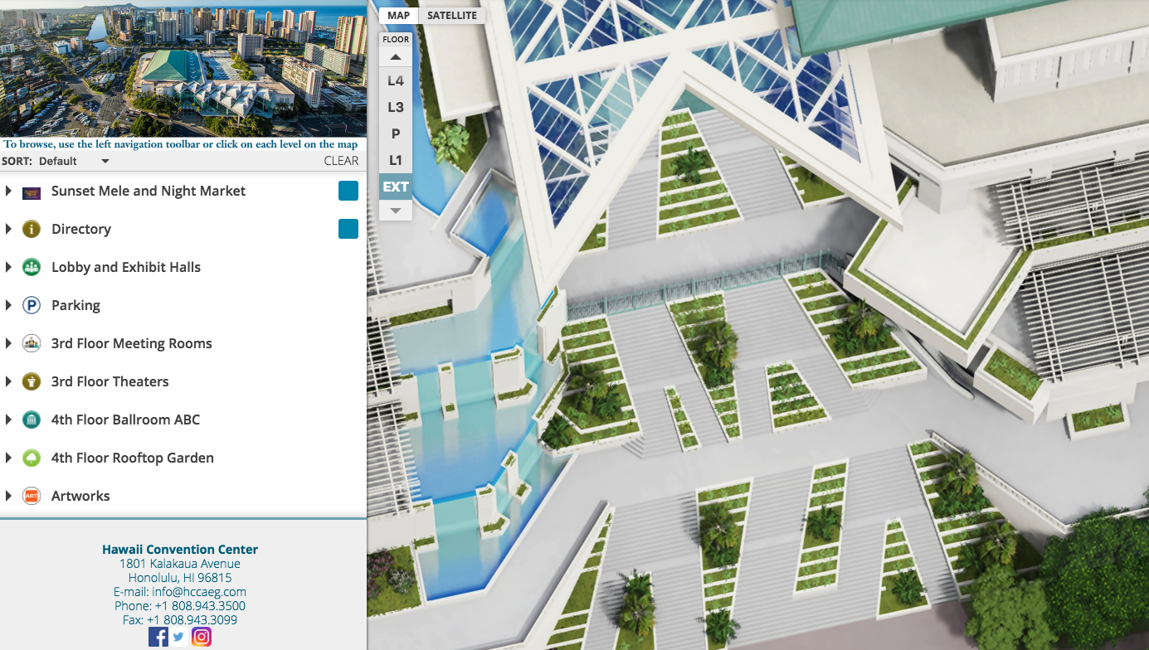Click the +1 808.943.3500 phone number
This screenshot has width=1149, height=650.
tap(200, 606)
